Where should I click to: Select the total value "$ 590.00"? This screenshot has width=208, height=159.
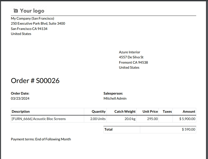click(188, 129)
